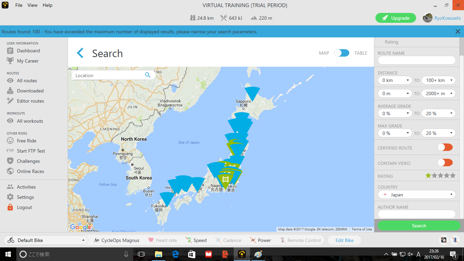
Task: Click the Speed sensor indicator
Action: [x=196, y=240]
